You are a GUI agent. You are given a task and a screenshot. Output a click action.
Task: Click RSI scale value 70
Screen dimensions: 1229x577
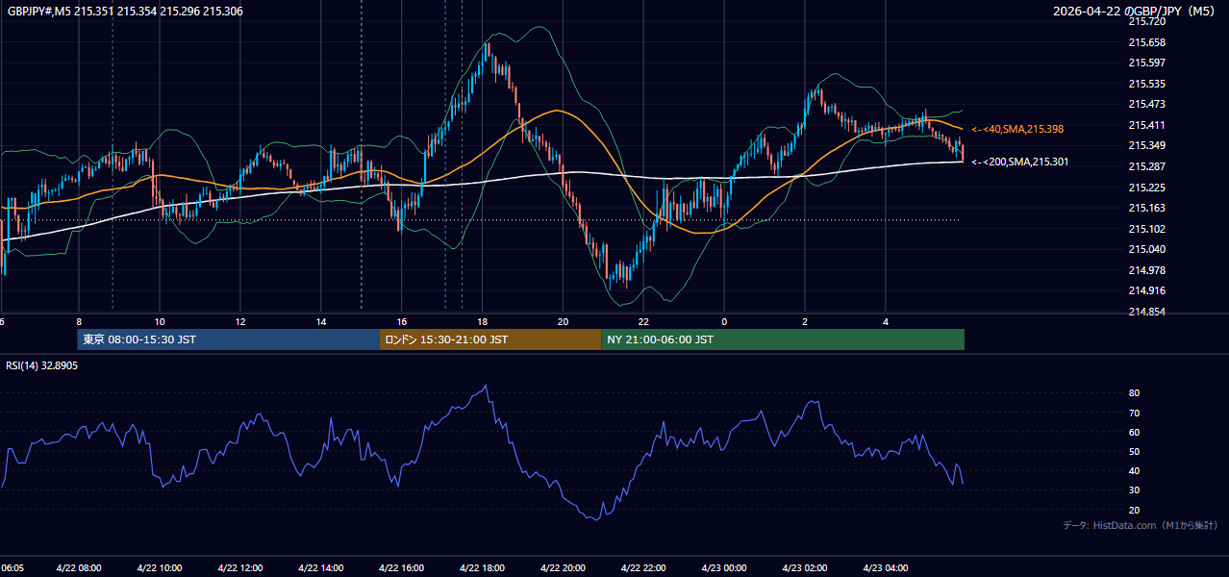(x=1134, y=413)
